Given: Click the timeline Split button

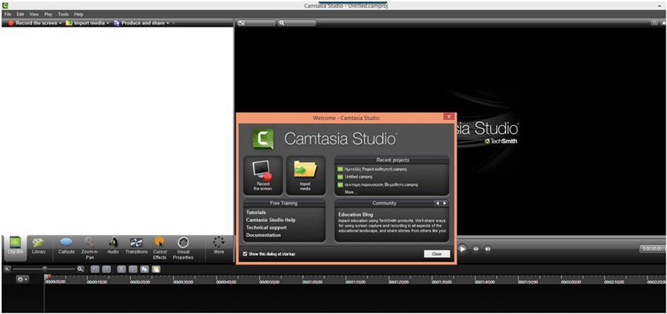Looking at the screenshot, I should pyautogui.click(x=133, y=269).
